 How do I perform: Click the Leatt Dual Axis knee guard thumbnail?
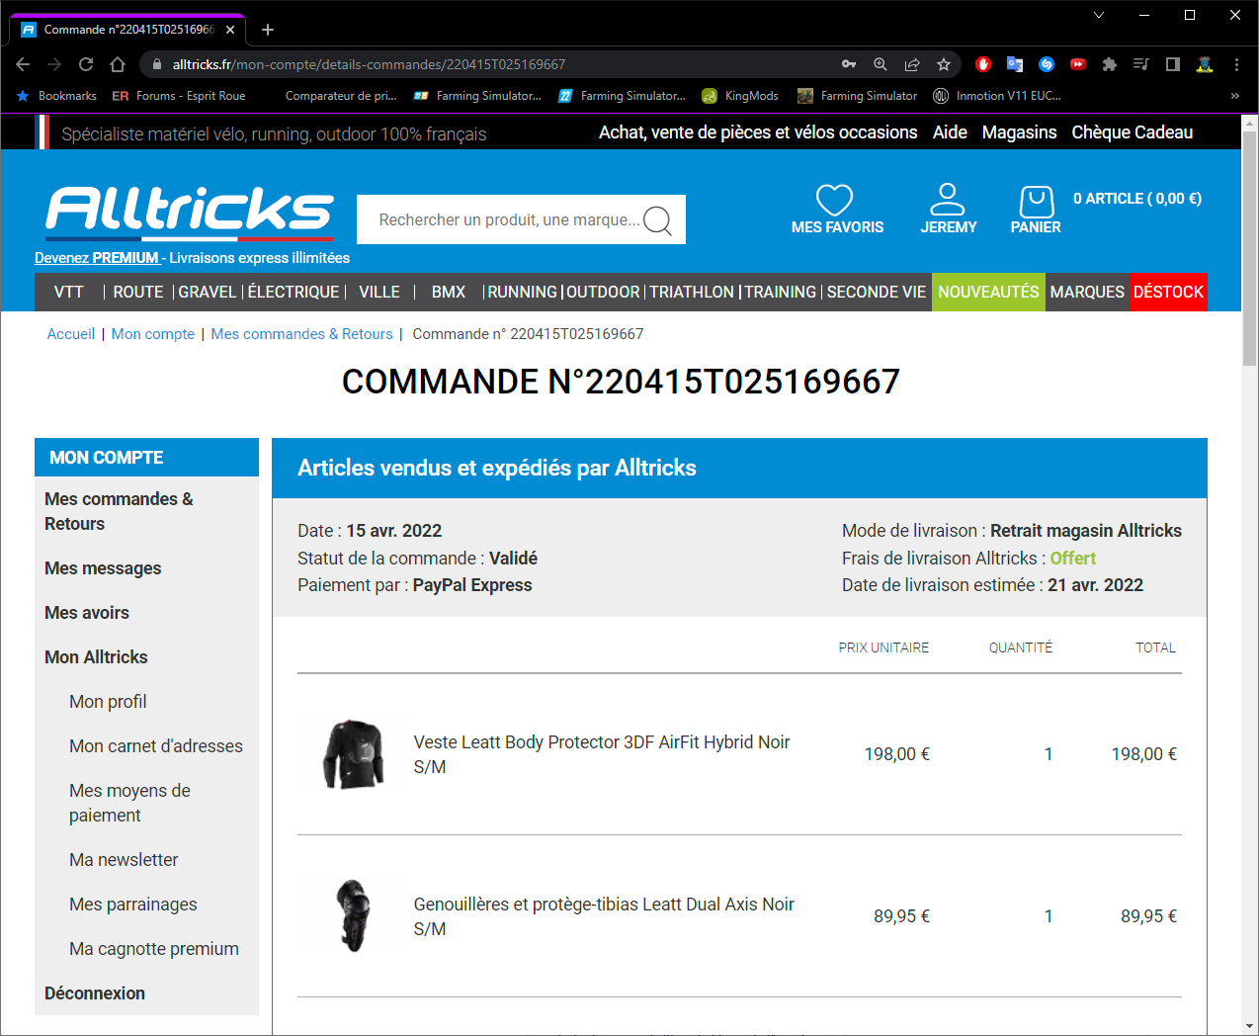pos(353,916)
